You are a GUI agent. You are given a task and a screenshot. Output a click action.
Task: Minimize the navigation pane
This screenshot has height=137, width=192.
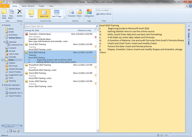pos(21,24)
